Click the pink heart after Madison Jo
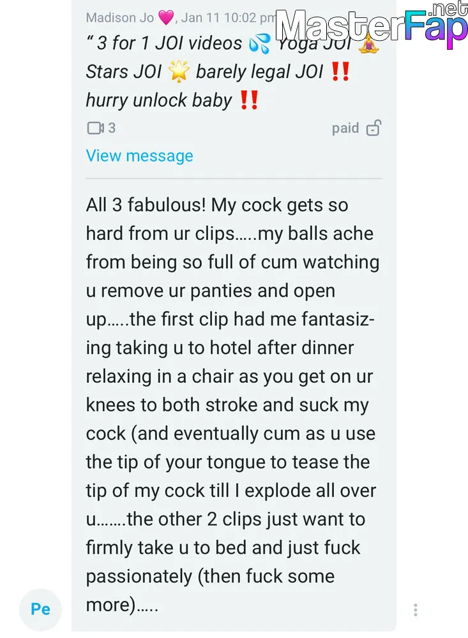The height and width of the screenshot is (638, 468). (166, 17)
